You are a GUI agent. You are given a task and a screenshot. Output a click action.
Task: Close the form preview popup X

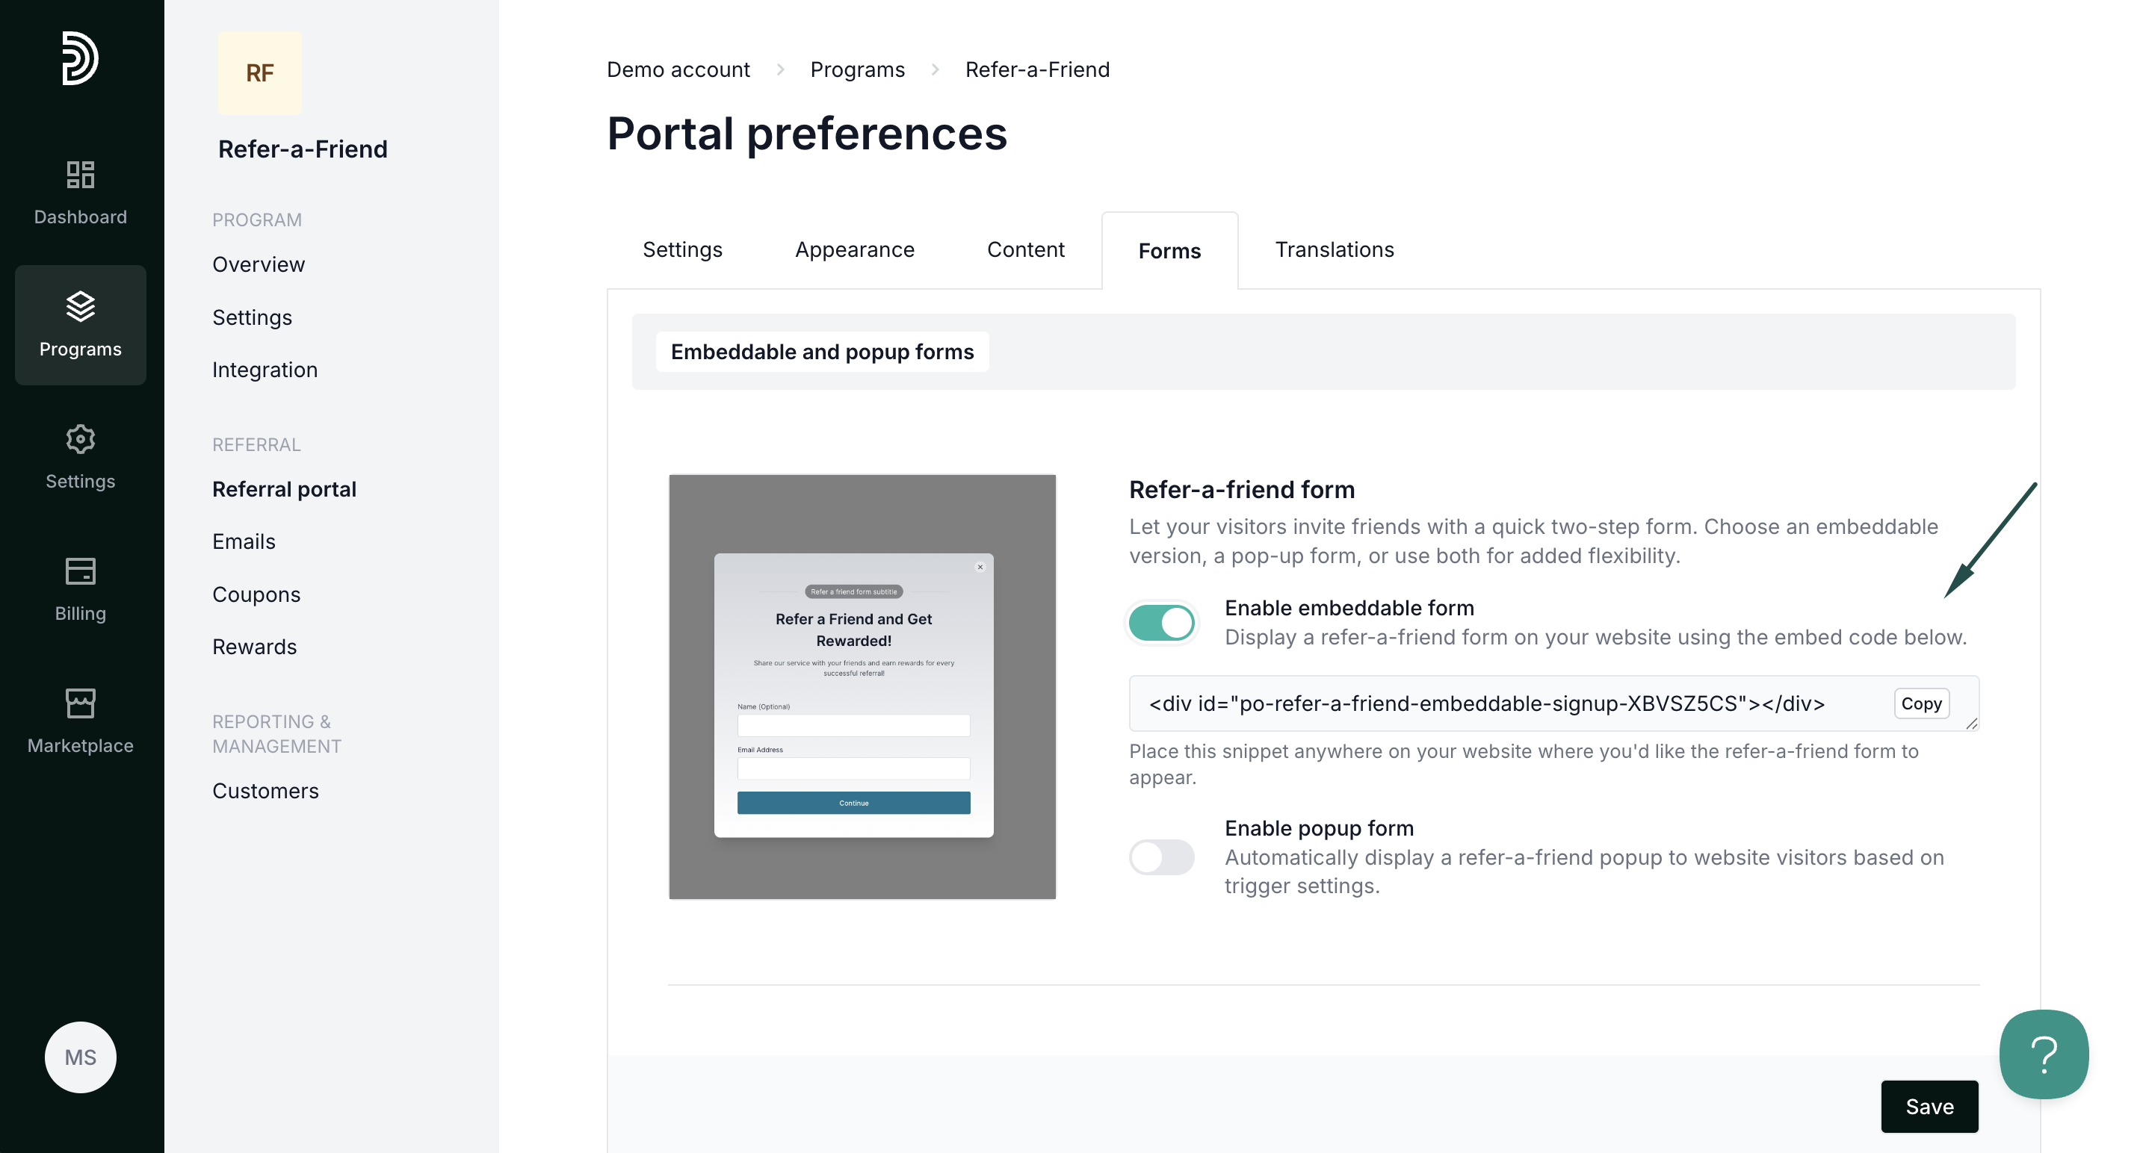(980, 567)
